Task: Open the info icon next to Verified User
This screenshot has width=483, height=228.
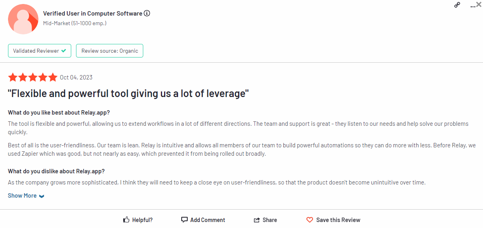Action: coord(147,14)
